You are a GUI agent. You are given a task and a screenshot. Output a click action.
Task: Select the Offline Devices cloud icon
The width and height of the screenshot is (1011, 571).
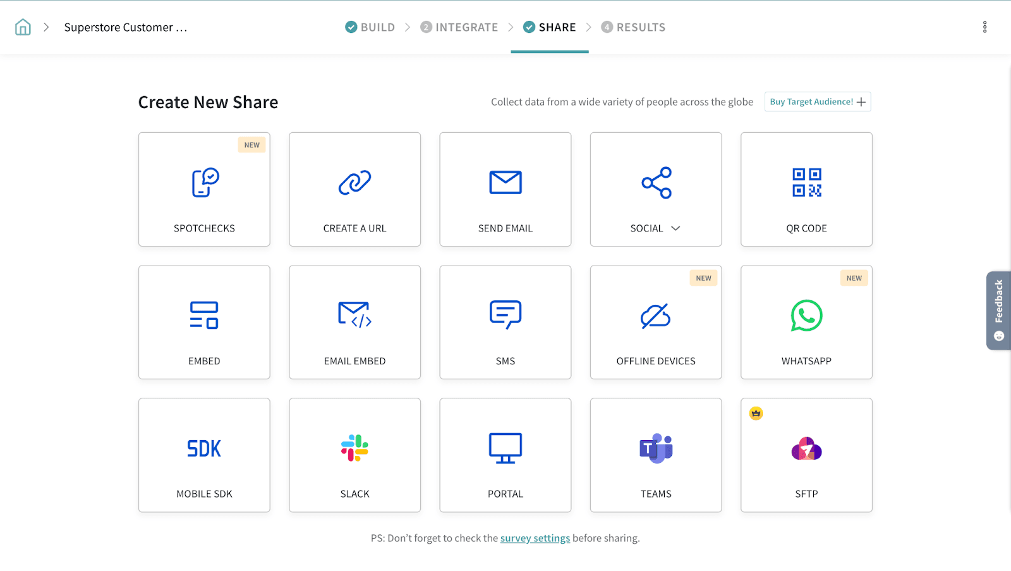point(656,316)
